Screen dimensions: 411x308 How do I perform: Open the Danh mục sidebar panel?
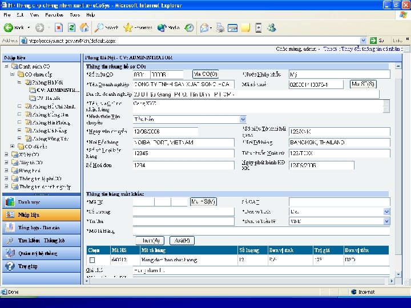(x=29, y=201)
